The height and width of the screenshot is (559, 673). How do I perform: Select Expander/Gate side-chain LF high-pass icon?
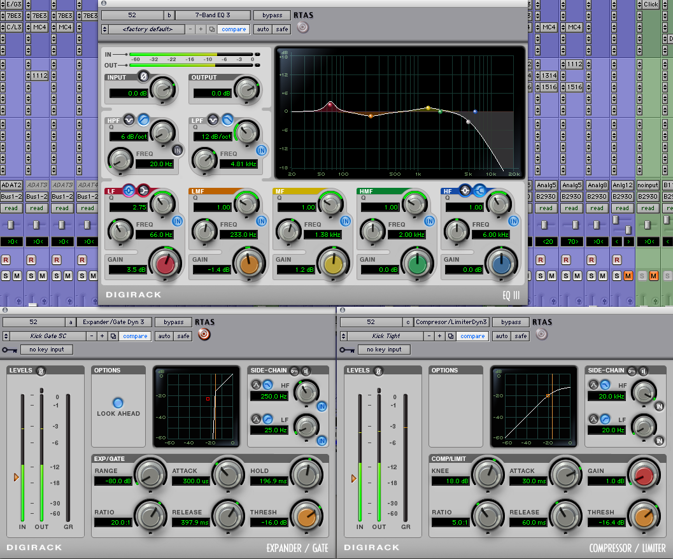267,419
